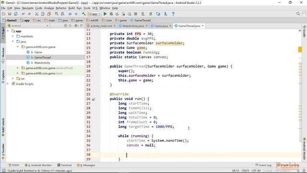Collapse the game.evh98.com.game package node
Screen dimensions: 307x173
[18, 47]
